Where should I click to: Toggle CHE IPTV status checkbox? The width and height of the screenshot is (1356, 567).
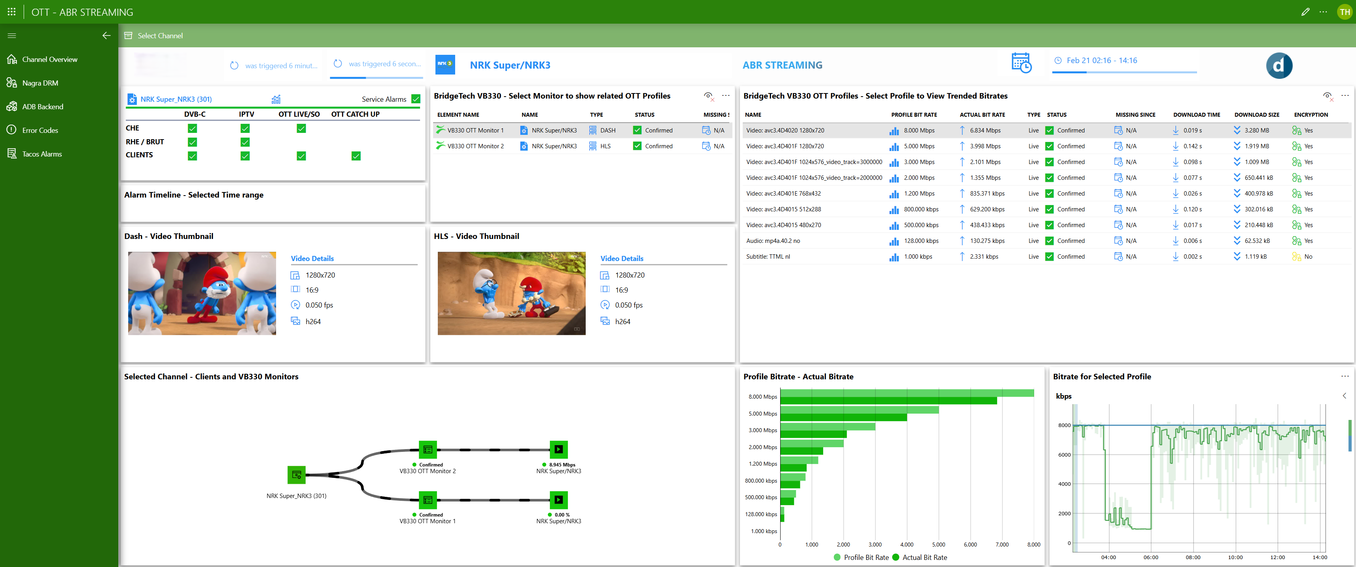245,129
